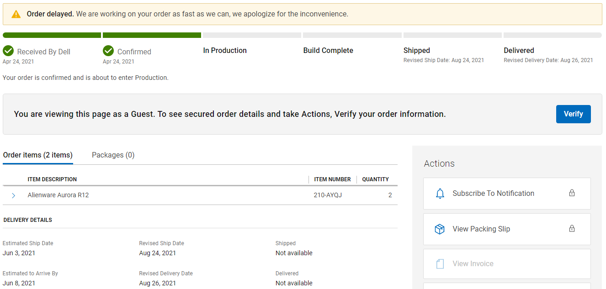Click the DELIVERY DETAILS heading

(x=27, y=220)
